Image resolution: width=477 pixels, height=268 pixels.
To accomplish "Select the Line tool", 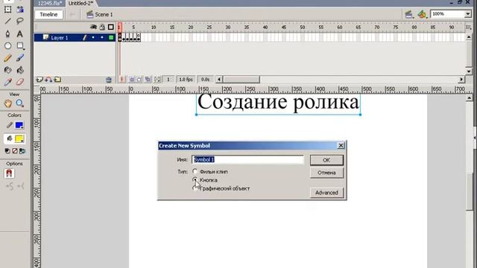I will pyautogui.click(x=8, y=21).
